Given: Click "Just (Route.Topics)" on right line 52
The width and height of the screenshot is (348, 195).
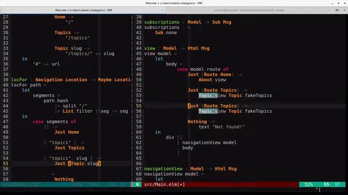Looking at the screenshot, I should pos(214,90).
